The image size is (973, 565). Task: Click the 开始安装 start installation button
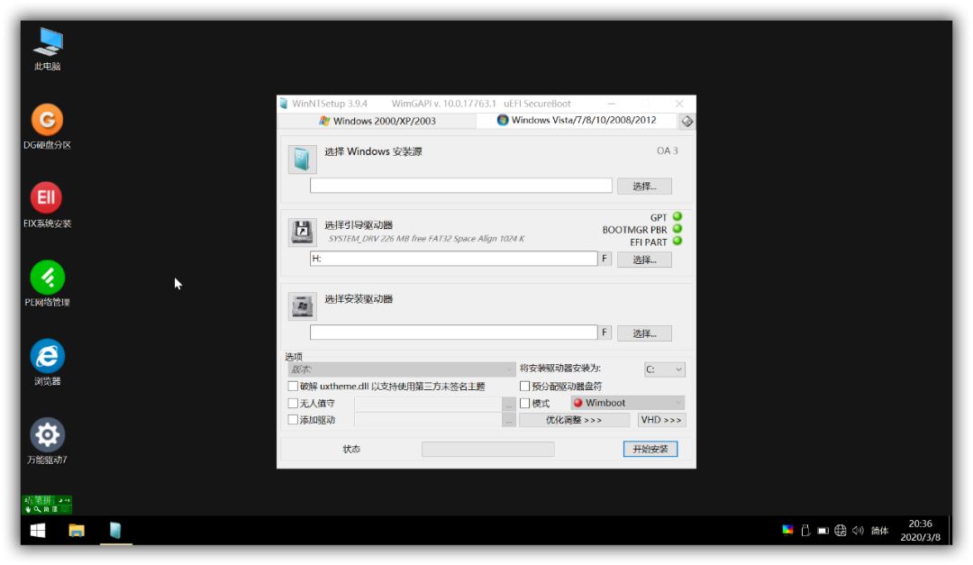tap(650, 448)
